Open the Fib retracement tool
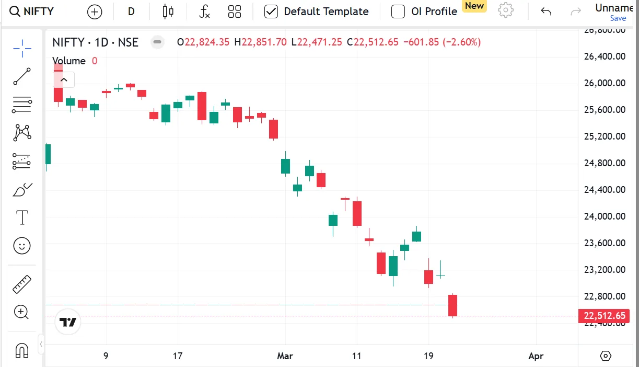The width and height of the screenshot is (639, 367). pos(21,105)
